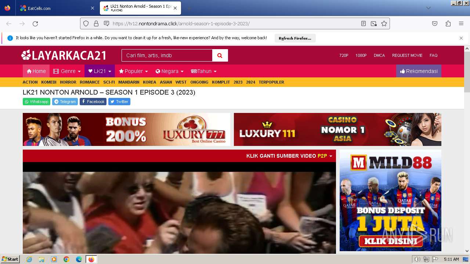This screenshot has height=264, width=470.
Task: Click the video player area
Action: point(179,208)
